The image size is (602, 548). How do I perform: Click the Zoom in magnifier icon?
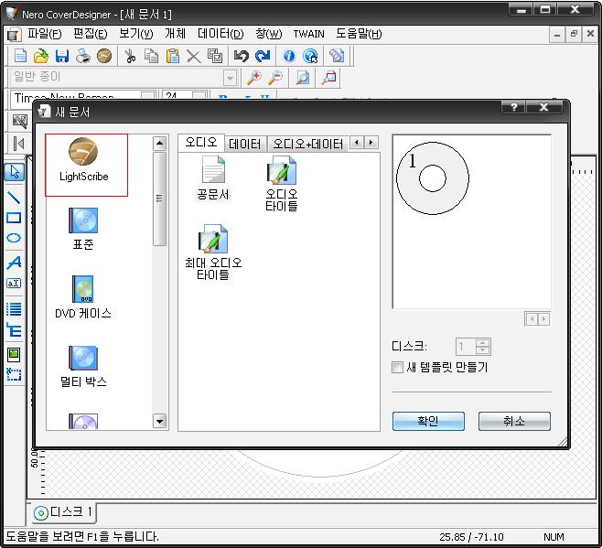point(254,78)
